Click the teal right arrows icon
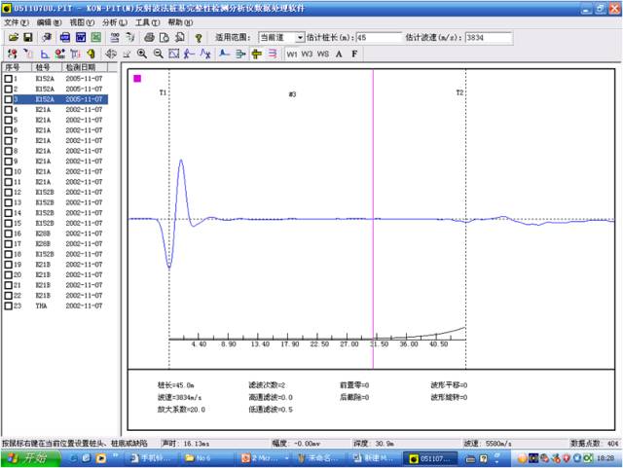The height and width of the screenshot is (468, 623). click(240, 54)
